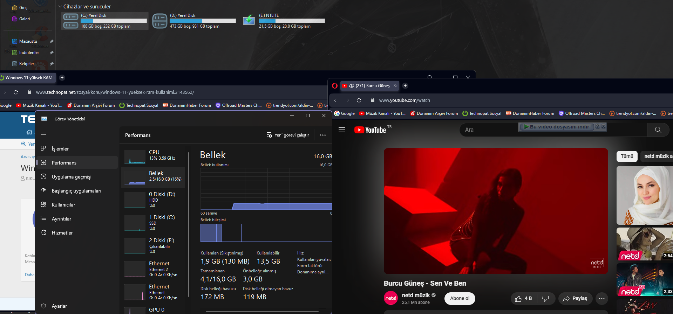Viewport: 673px width, 314px height.
Task: Open the Performans more options (three dots) menu
Action: click(323, 135)
